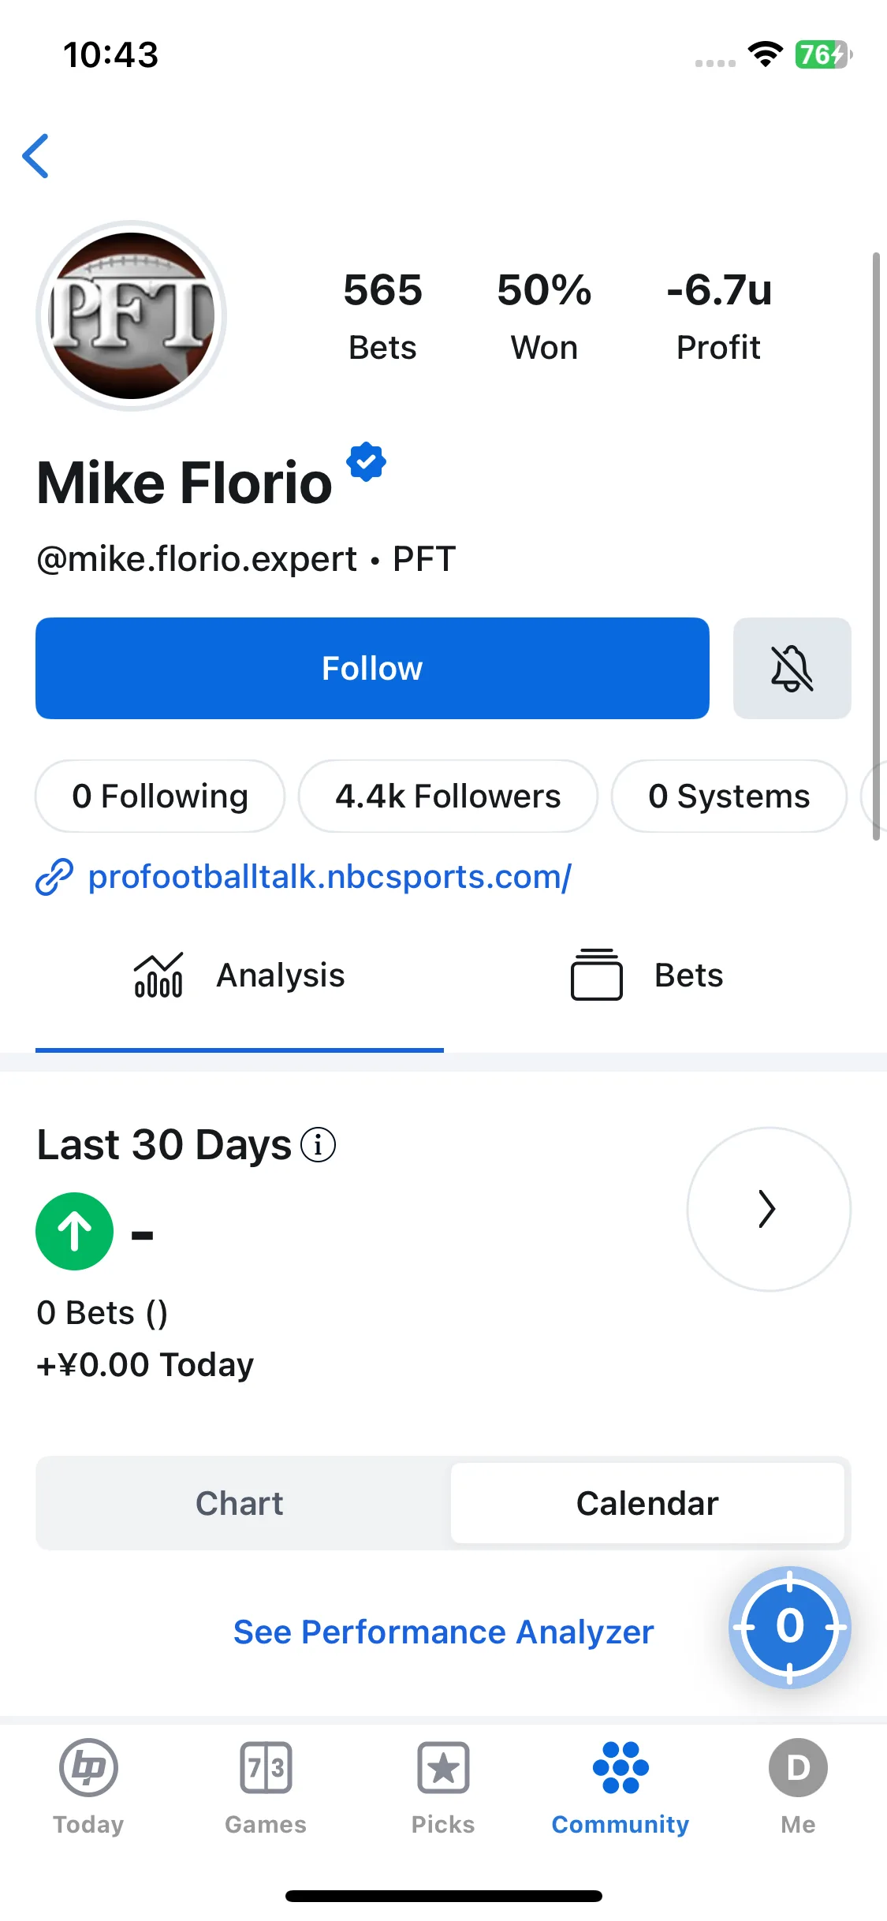Select the Community tab
Screen dimensions: 887x1921
point(621,1788)
